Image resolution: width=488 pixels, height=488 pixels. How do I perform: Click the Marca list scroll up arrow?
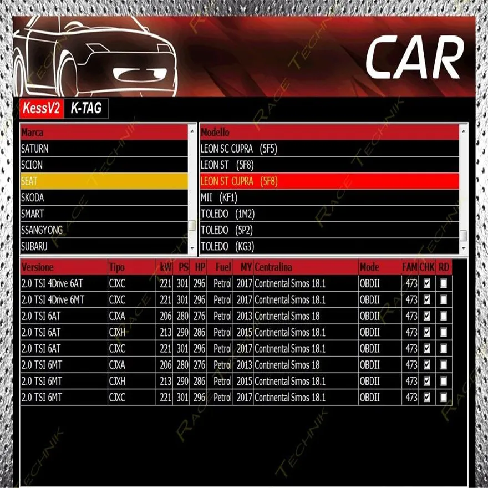[192, 131]
